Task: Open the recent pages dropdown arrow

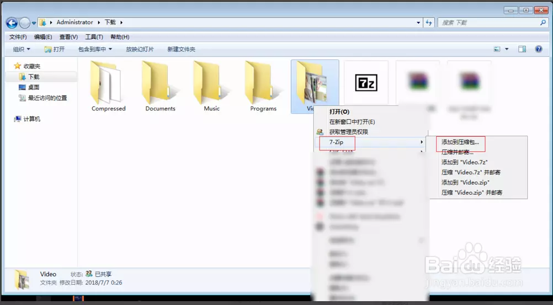Action: tap(34, 23)
